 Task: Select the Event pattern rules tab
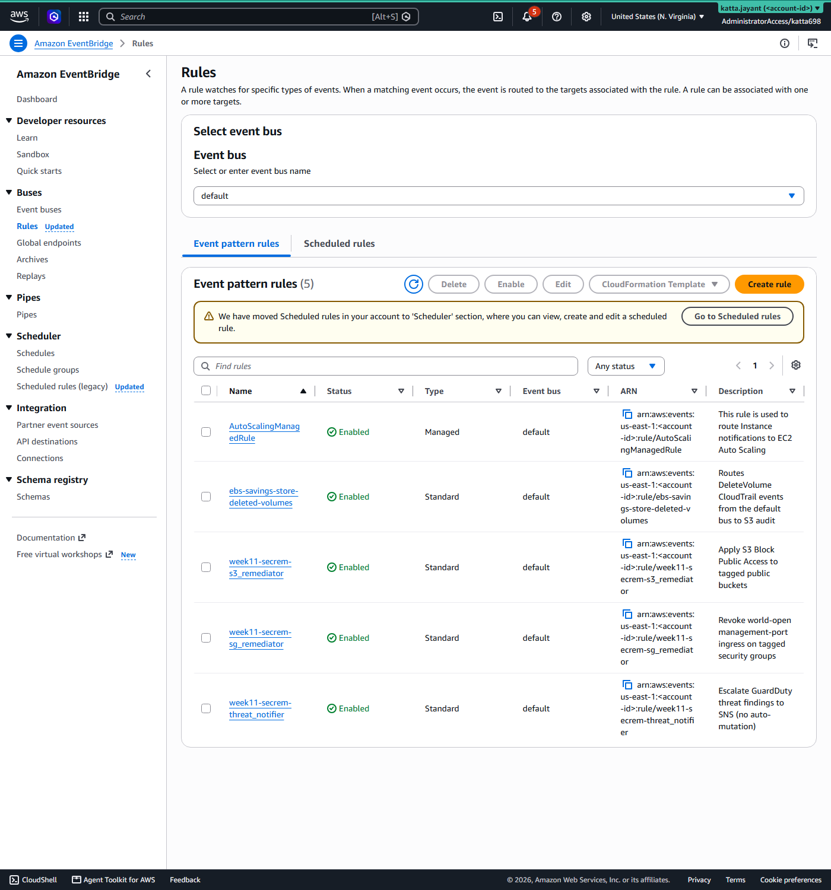pos(236,243)
